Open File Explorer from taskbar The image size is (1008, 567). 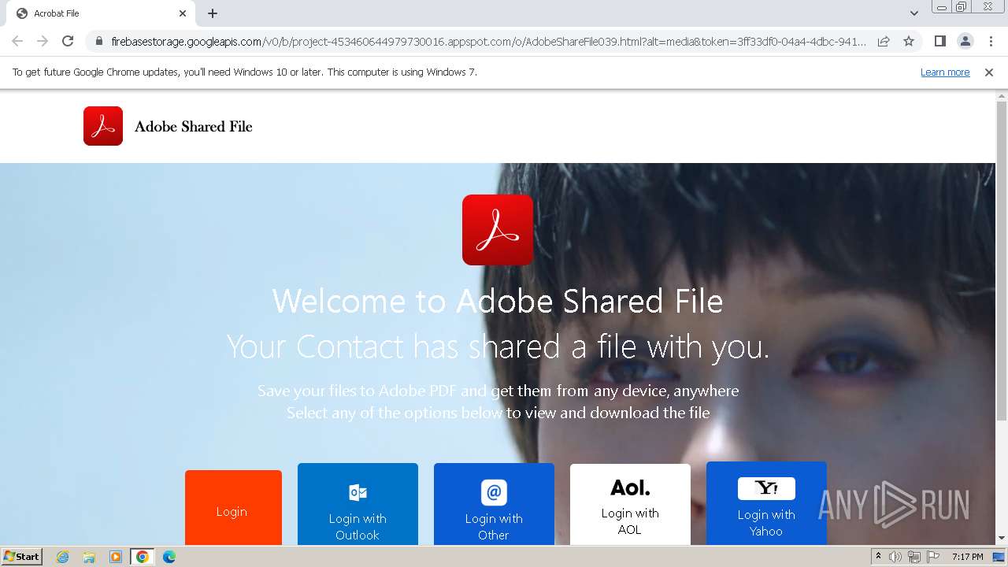[89, 557]
